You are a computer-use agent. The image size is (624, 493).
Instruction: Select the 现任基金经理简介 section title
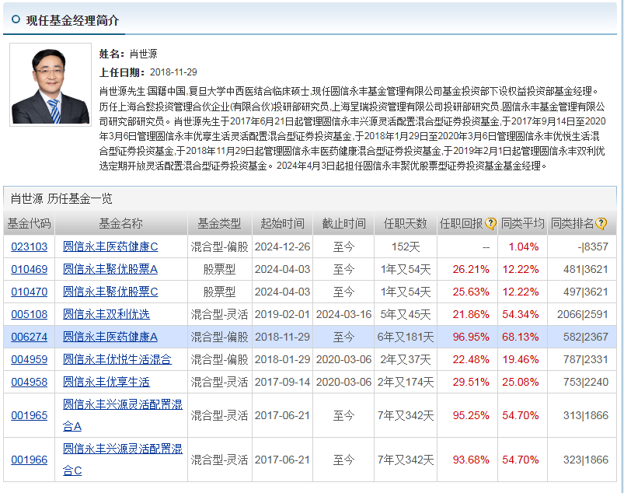pos(72,20)
